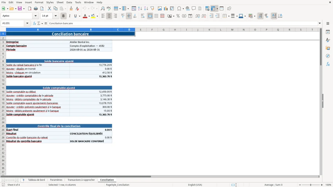333x187 pixels.
Task: Click the Save document icon
Action: [x=20, y=9]
